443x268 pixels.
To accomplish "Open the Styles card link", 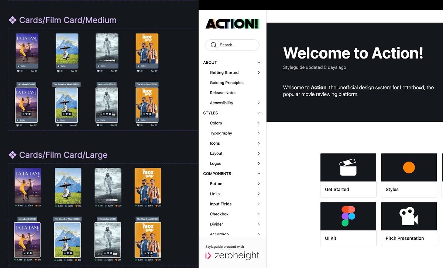I will tap(409, 175).
